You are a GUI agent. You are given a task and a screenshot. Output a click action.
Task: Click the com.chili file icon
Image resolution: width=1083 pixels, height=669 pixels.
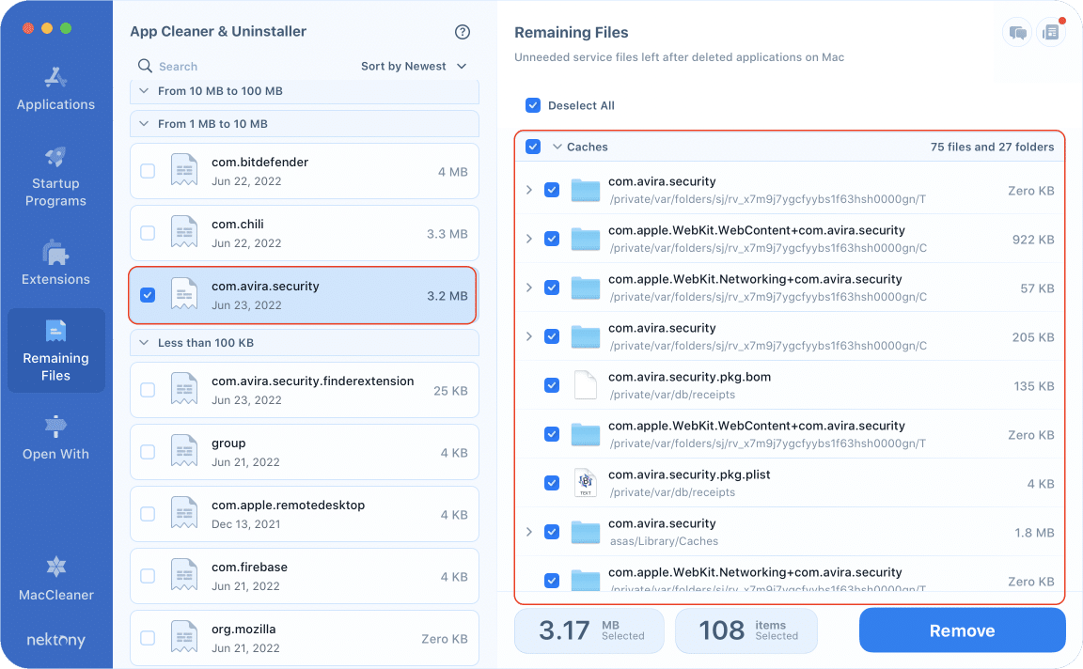coord(184,233)
